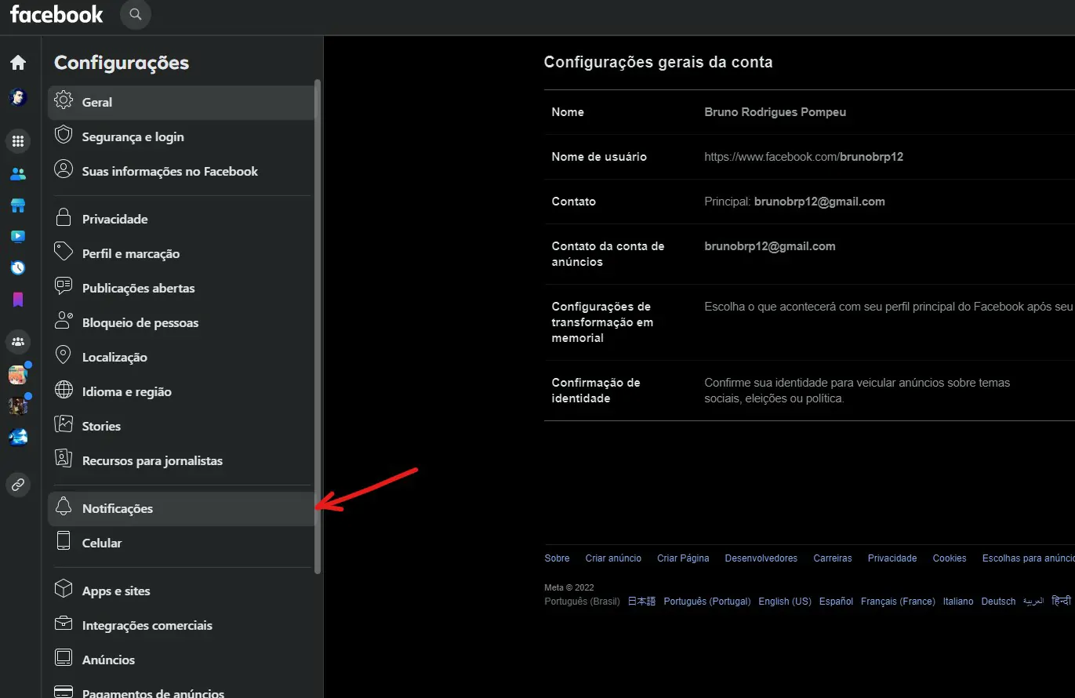
Task: Edit the Nome de usuário row
Action: point(809,157)
